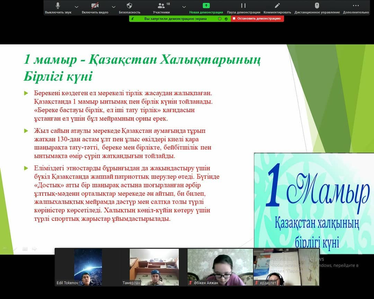Click the green 'Вы запустили демонстрацию экрана' status bar
Screen dimensions: 374x299
click(175, 19)
